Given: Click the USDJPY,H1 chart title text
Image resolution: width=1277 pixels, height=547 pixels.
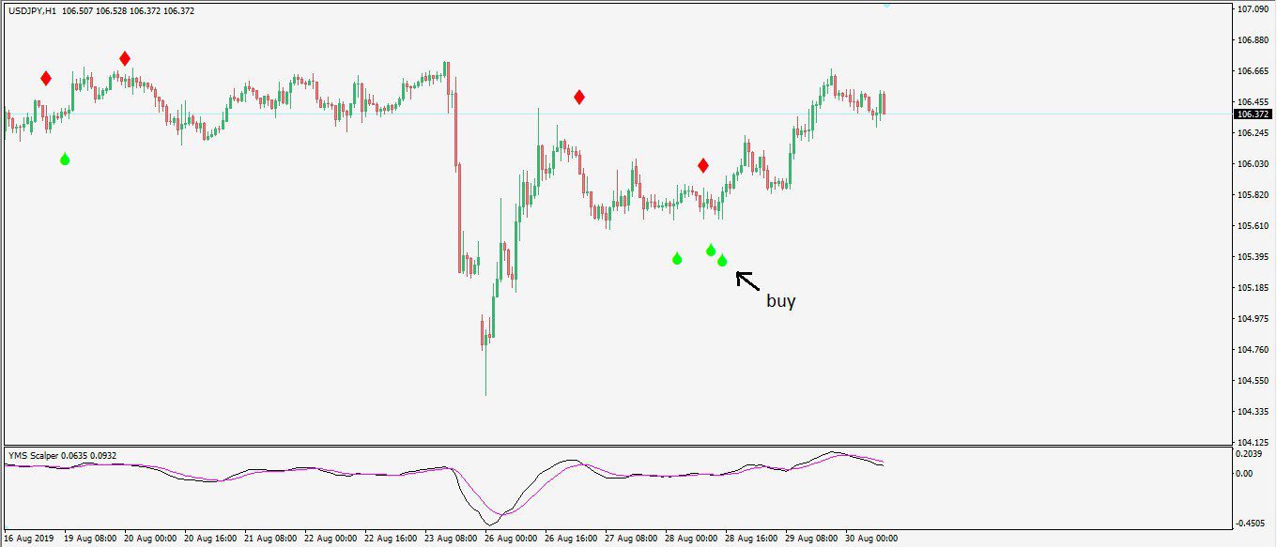Looking at the screenshot, I should click(33, 11).
